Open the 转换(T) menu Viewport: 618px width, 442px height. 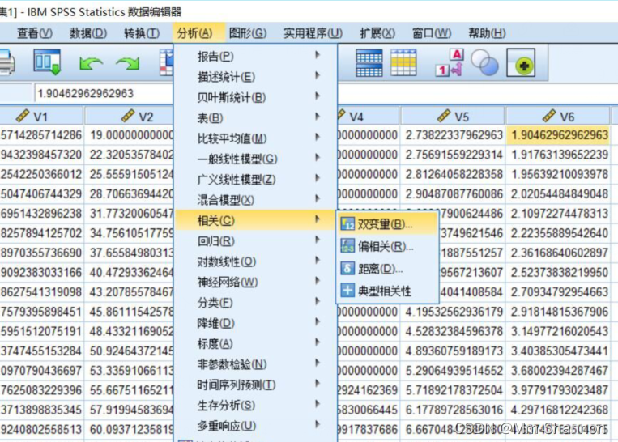pyautogui.click(x=142, y=33)
